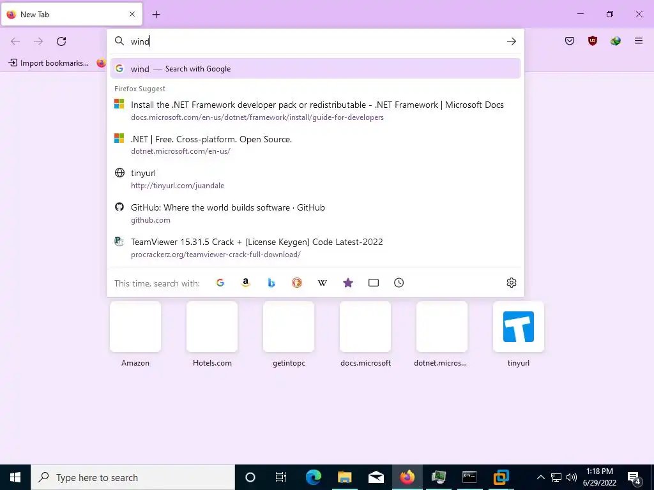
Task: Open Install the .NET Framework developer pack suggestion
Action: [x=316, y=110]
